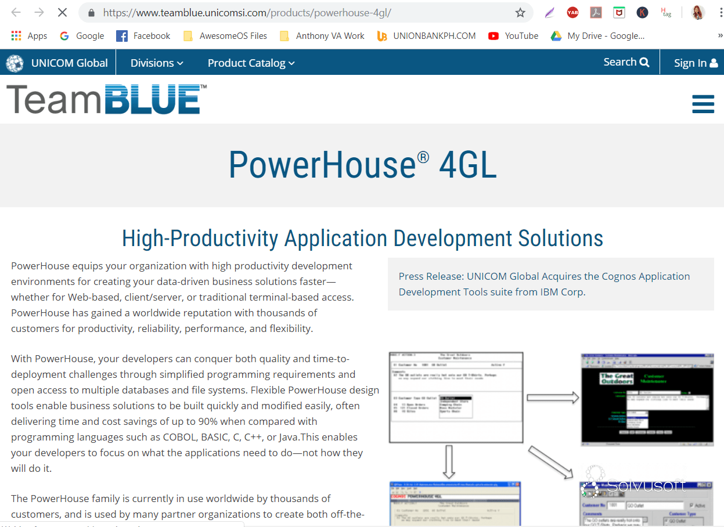Click the Search magnifier button
The image size is (724, 527).
[626, 62]
